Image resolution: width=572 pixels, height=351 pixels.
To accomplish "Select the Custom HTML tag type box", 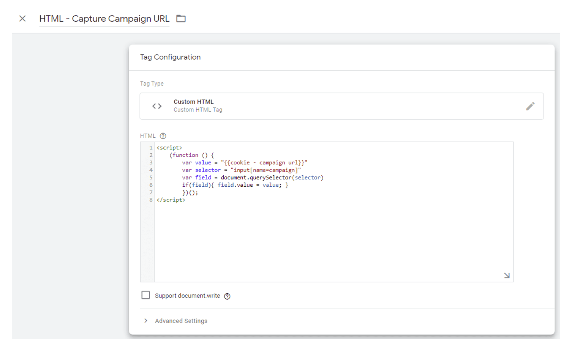I will tap(341, 106).
